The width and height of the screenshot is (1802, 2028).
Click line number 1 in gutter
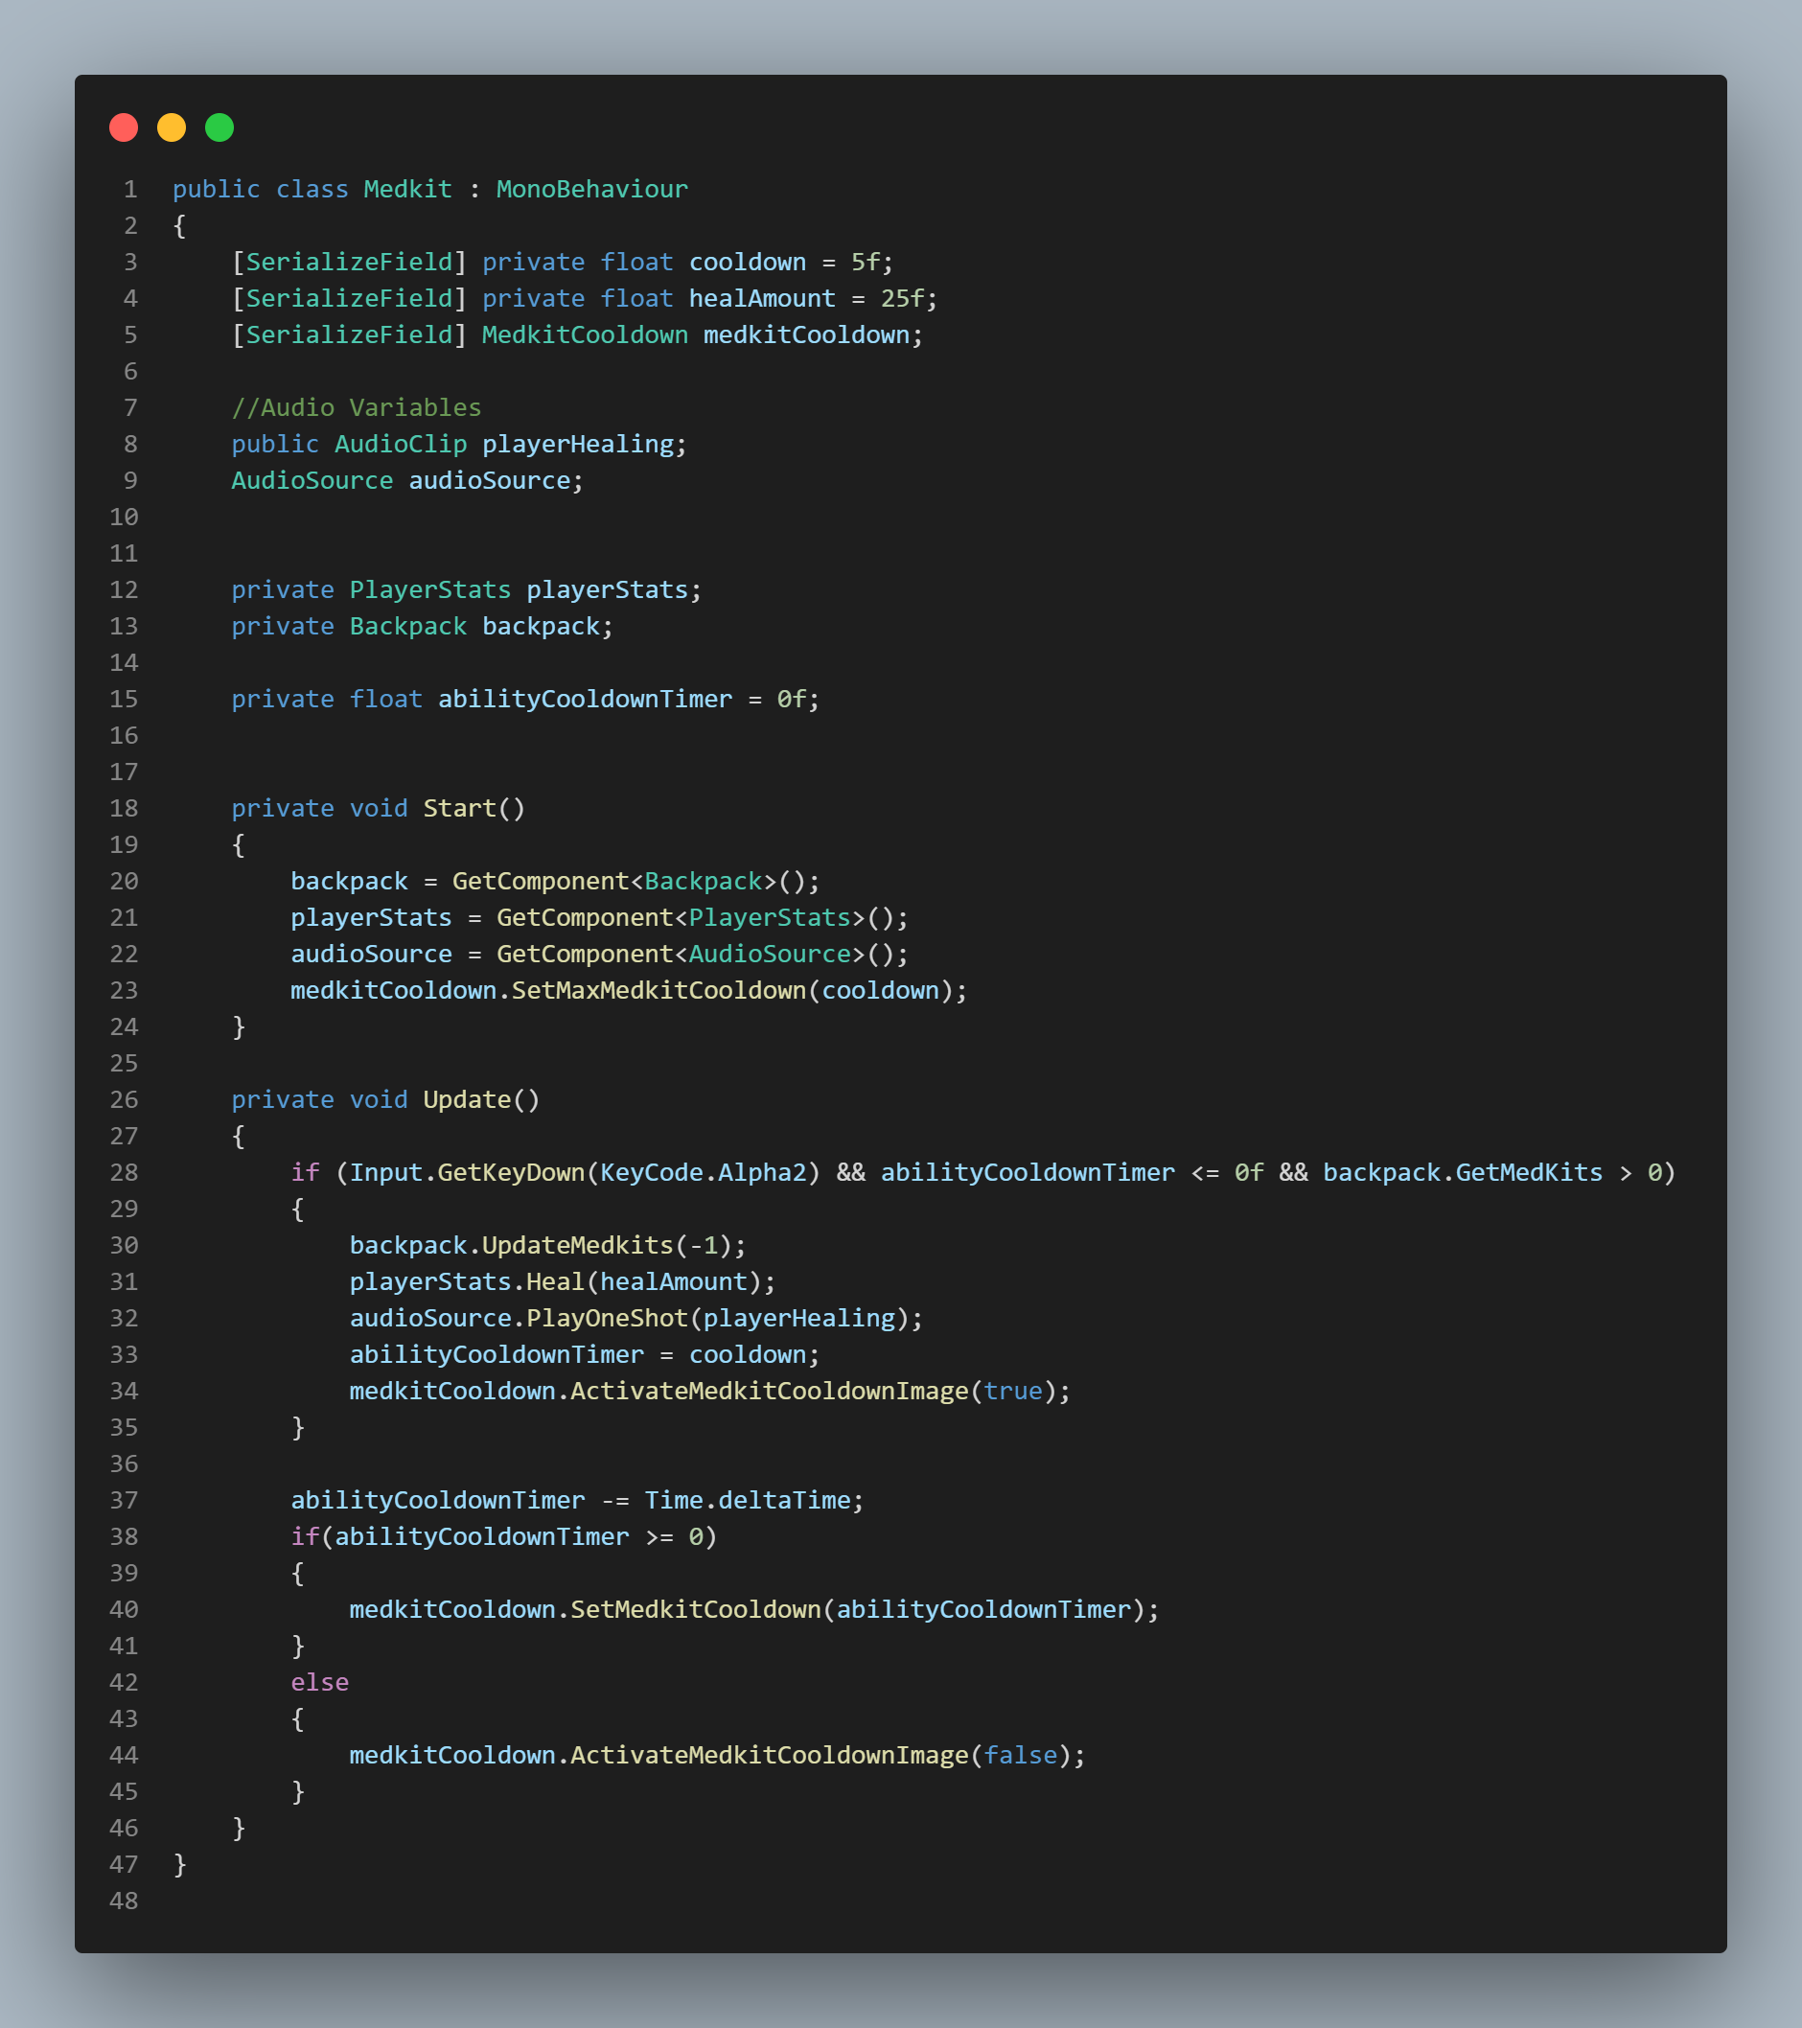click(131, 190)
